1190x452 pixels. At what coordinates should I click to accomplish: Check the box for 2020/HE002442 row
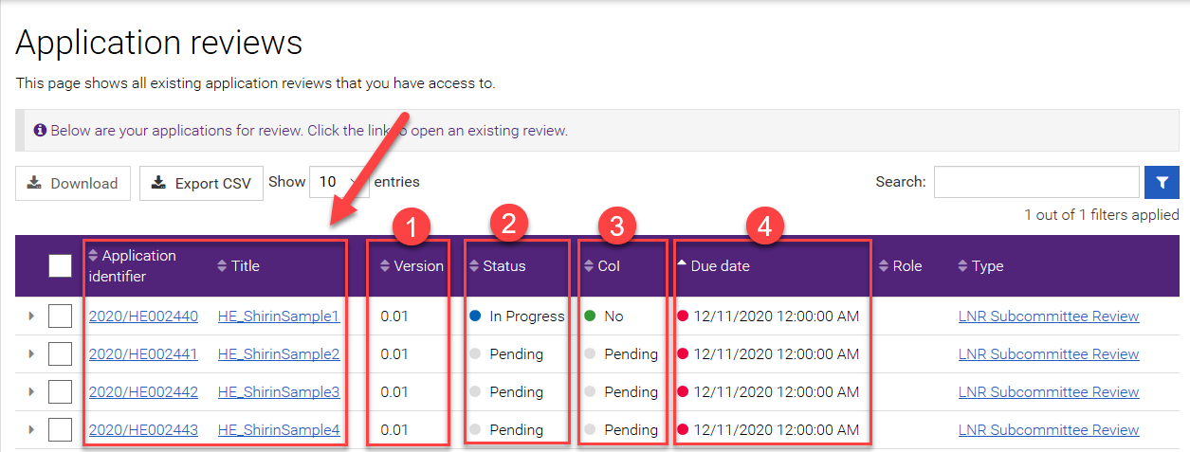60,392
